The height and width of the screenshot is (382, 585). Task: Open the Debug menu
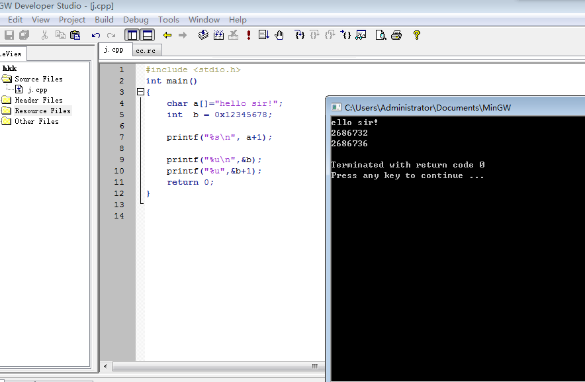[x=136, y=20]
